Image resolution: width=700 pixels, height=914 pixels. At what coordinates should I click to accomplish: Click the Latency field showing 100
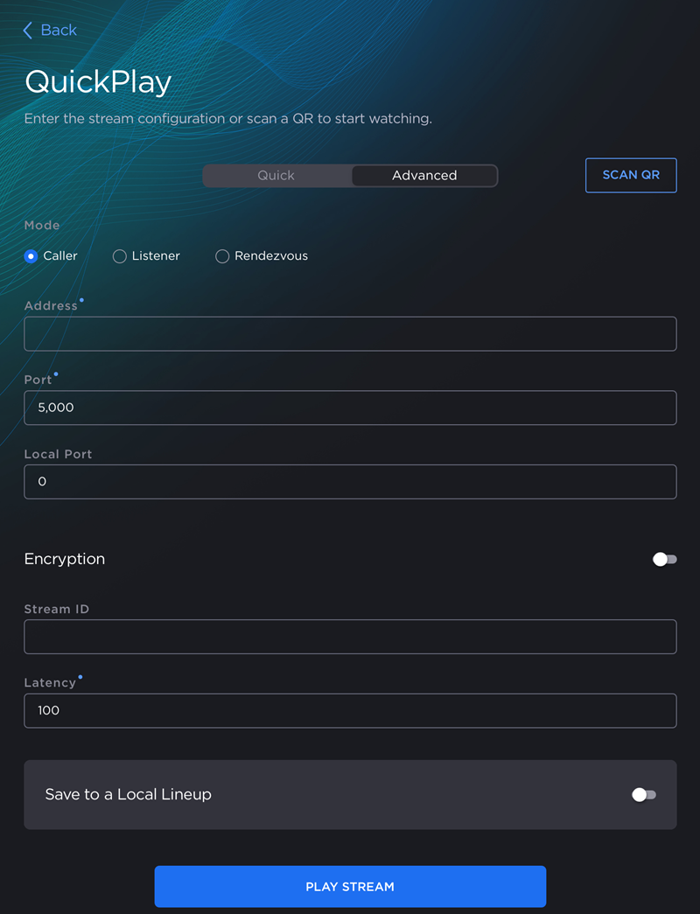350,710
